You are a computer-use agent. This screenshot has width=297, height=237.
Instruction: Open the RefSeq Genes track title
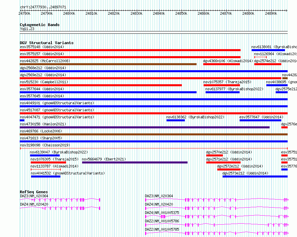tap(34, 192)
